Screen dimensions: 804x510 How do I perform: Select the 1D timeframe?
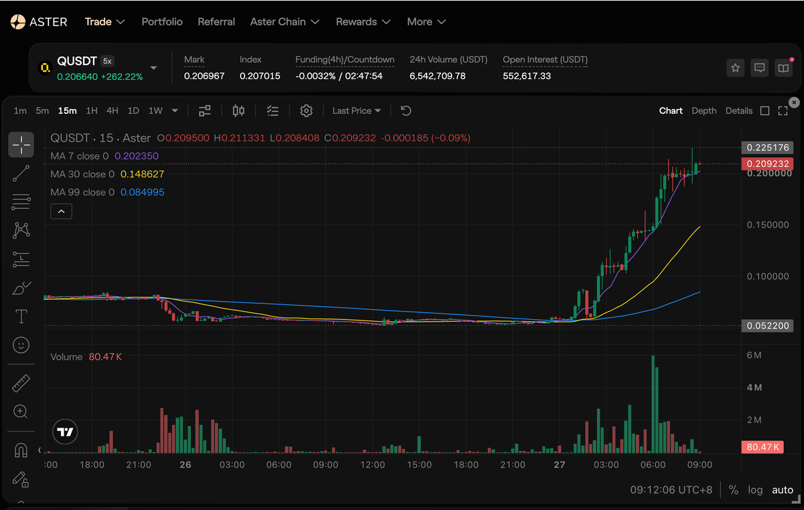133,111
